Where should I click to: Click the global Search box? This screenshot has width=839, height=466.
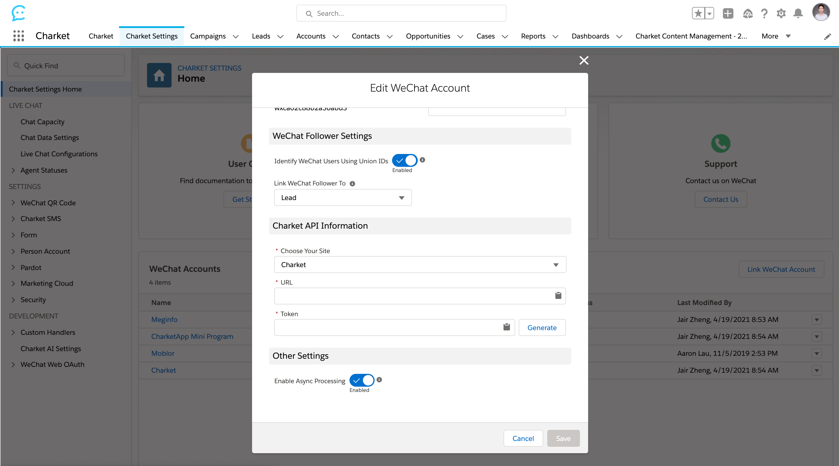(x=401, y=13)
